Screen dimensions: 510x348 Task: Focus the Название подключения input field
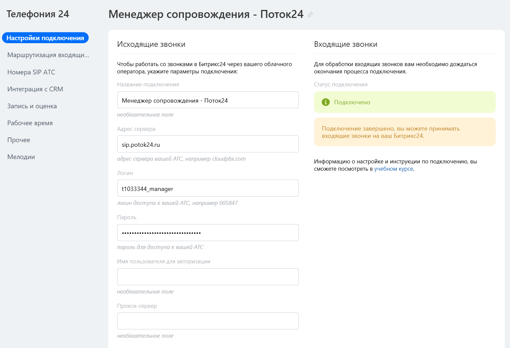click(x=208, y=100)
